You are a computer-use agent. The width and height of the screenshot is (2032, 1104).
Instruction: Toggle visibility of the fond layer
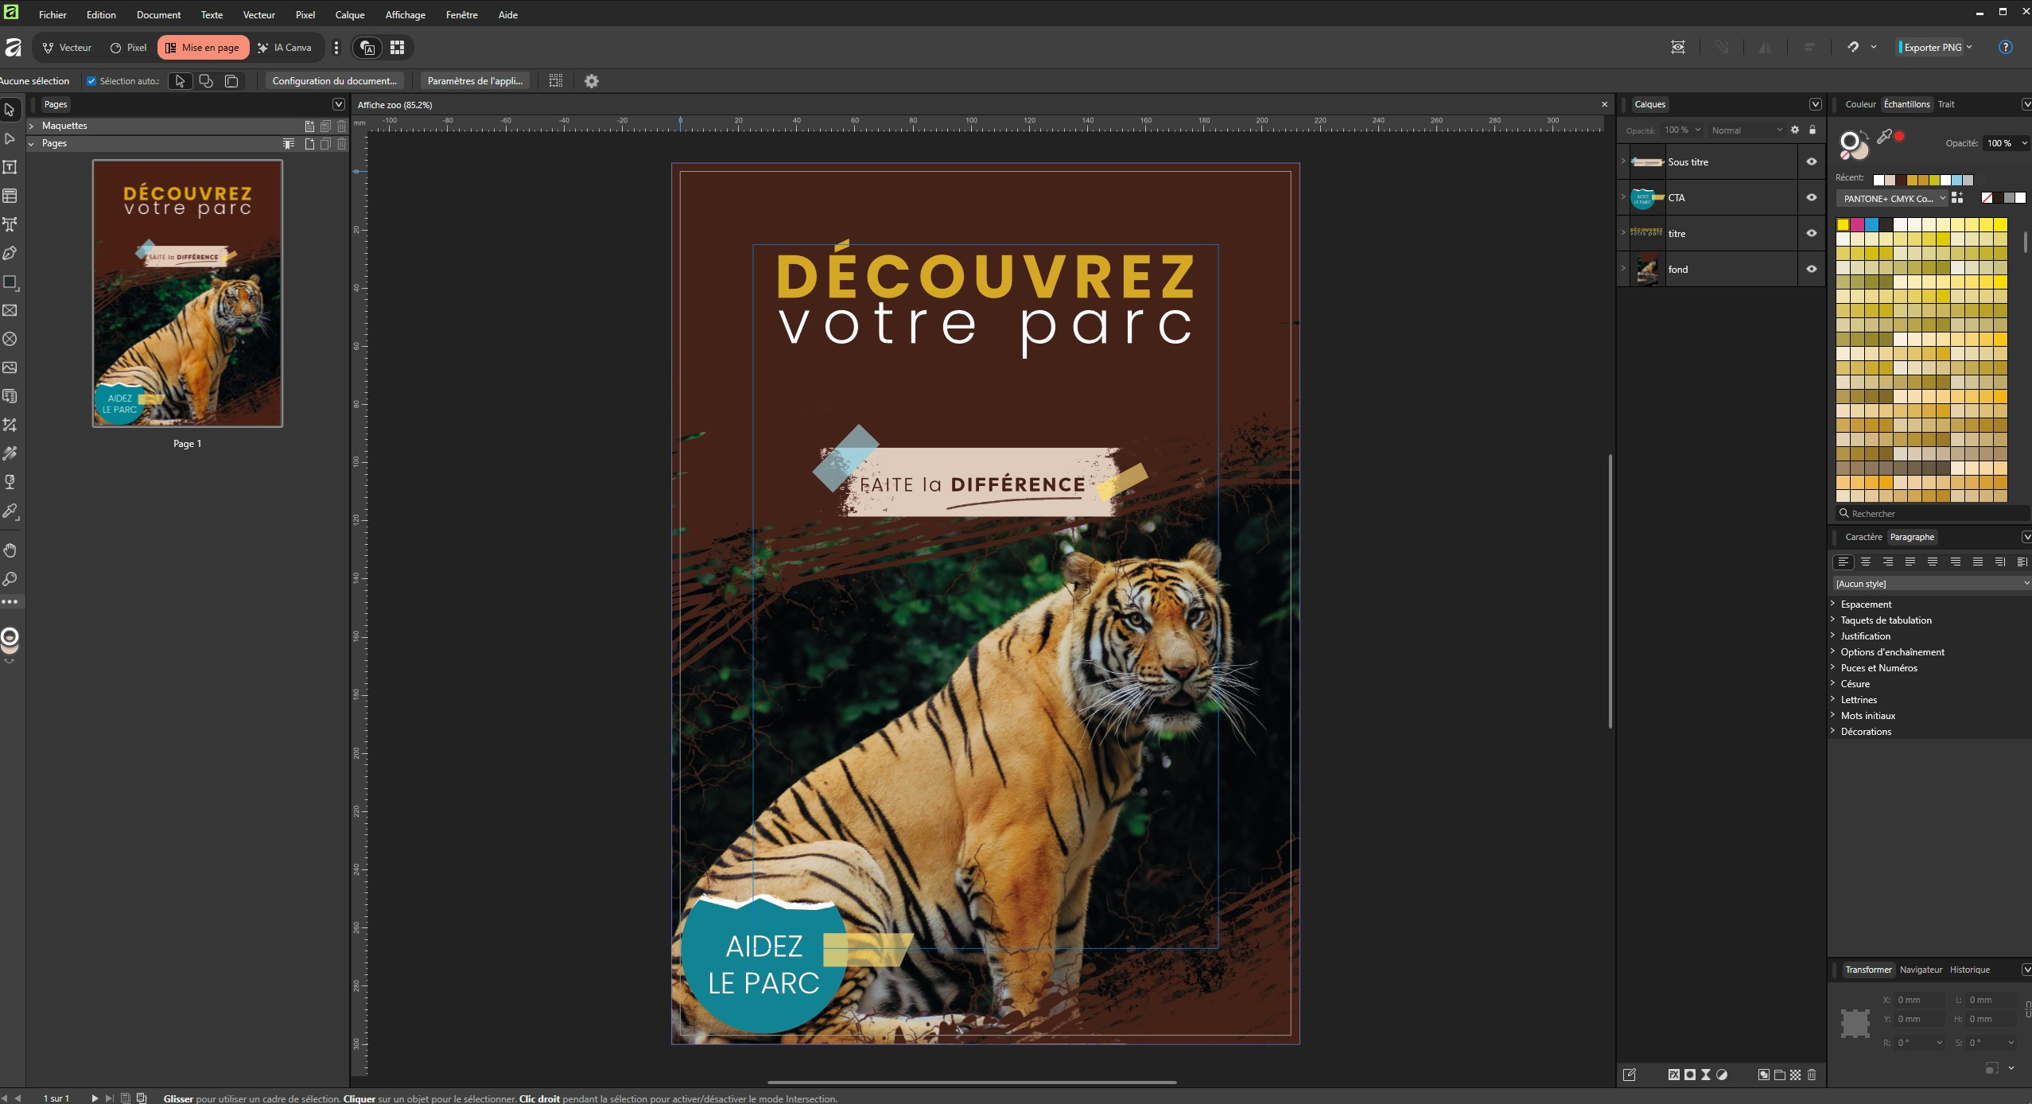(1811, 269)
